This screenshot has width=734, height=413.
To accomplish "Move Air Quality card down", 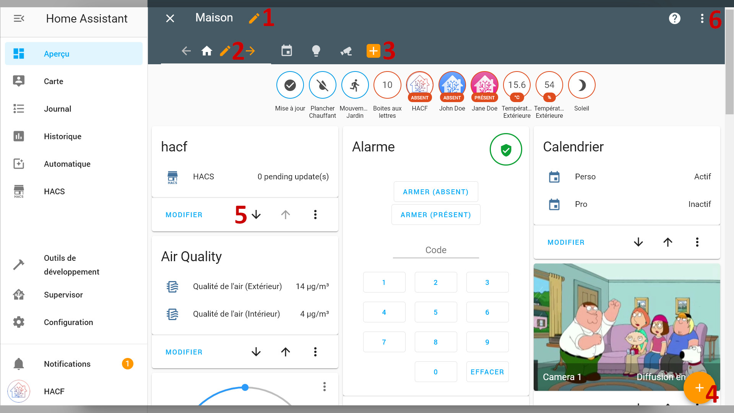I will pos(256,352).
